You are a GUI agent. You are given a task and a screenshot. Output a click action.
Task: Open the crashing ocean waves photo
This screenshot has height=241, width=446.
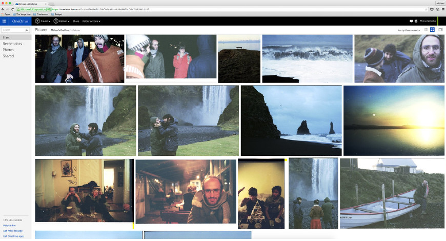coord(307,58)
